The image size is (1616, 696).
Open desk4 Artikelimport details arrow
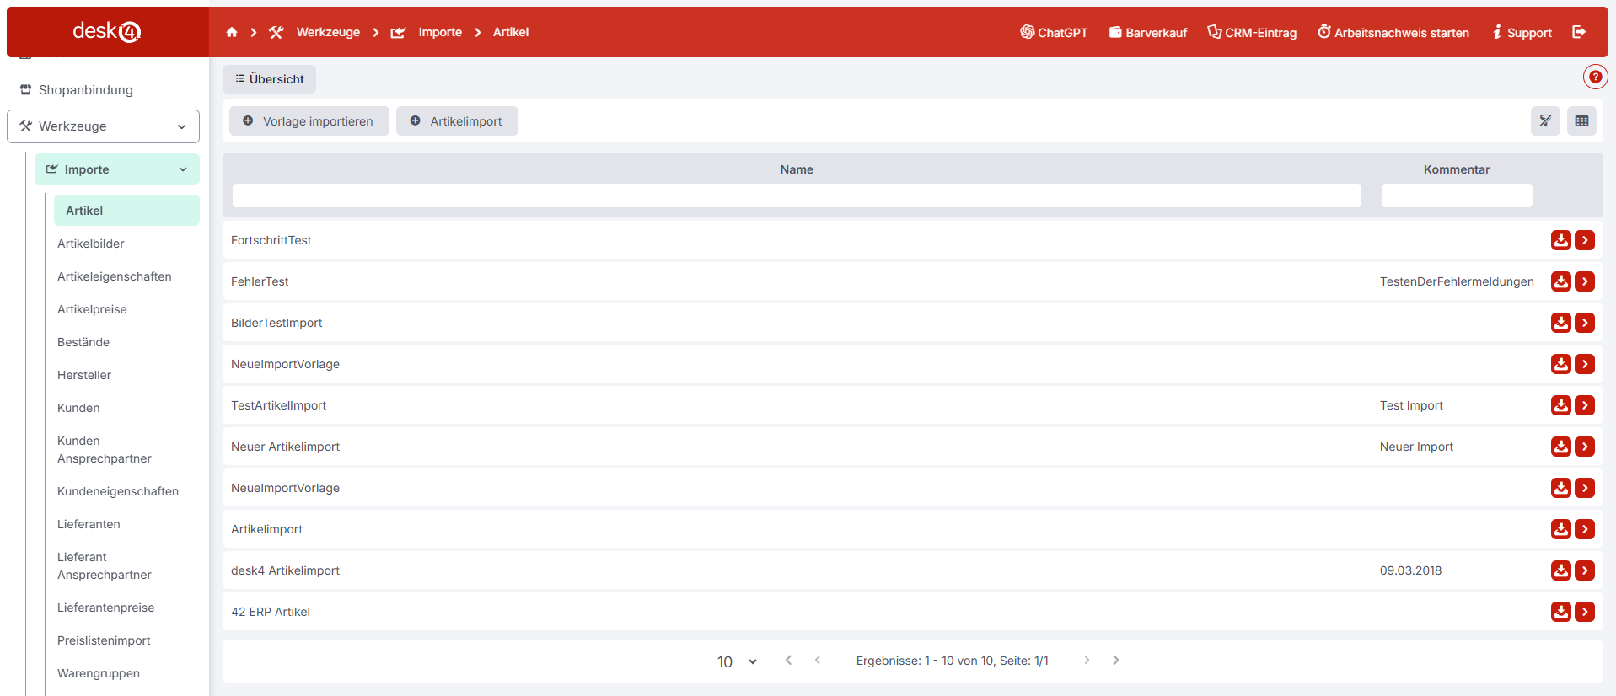(1585, 570)
